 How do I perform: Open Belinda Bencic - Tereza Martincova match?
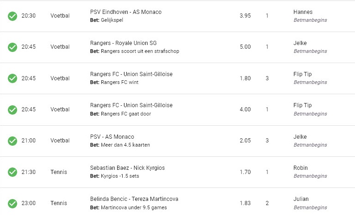(x=134, y=199)
